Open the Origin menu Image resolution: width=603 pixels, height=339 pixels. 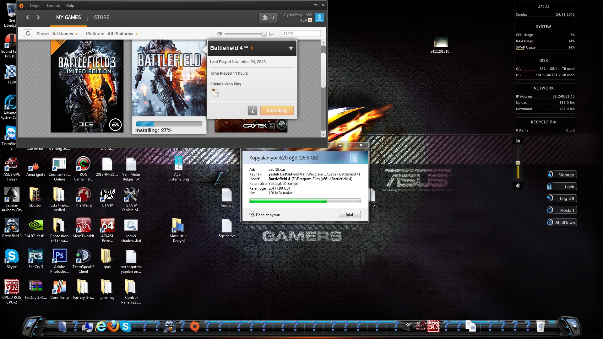pyautogui.click(x=35, y=6)
